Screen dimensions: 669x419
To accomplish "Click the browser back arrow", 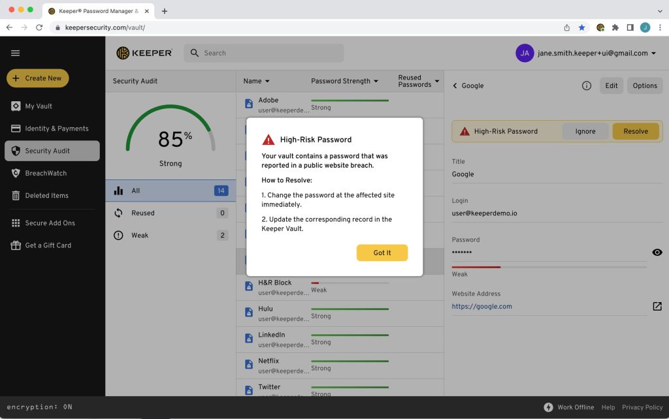I will point(9,27).
